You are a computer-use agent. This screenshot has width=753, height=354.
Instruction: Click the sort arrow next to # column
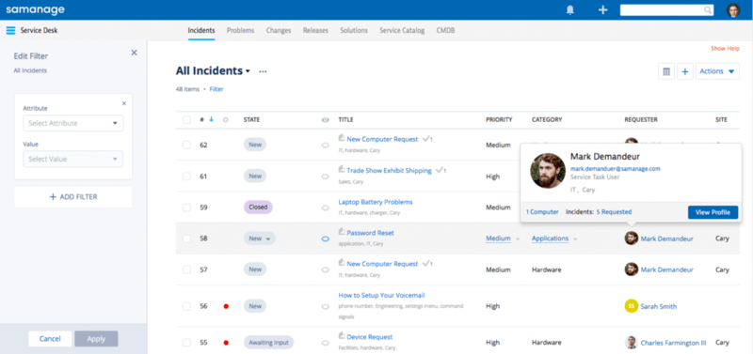point(211,119)
